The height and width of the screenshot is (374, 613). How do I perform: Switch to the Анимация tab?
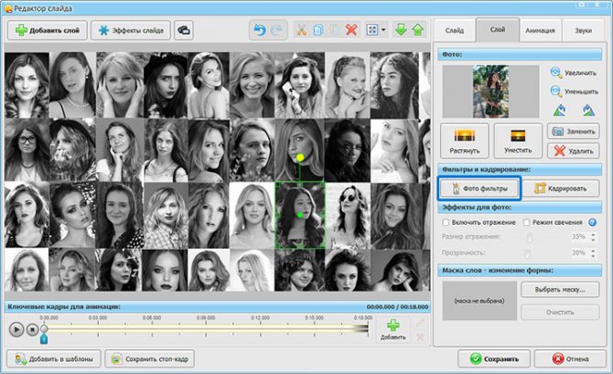(540, 30)
